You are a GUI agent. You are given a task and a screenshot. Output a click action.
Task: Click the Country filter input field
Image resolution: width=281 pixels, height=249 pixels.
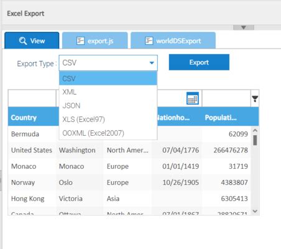[x=32, y=98]
